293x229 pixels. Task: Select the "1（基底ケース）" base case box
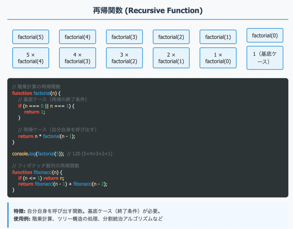pyautogui.click(x=265, y=58)
